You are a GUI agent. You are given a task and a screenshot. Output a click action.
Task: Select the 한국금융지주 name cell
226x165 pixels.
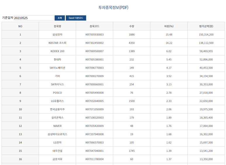57,109
